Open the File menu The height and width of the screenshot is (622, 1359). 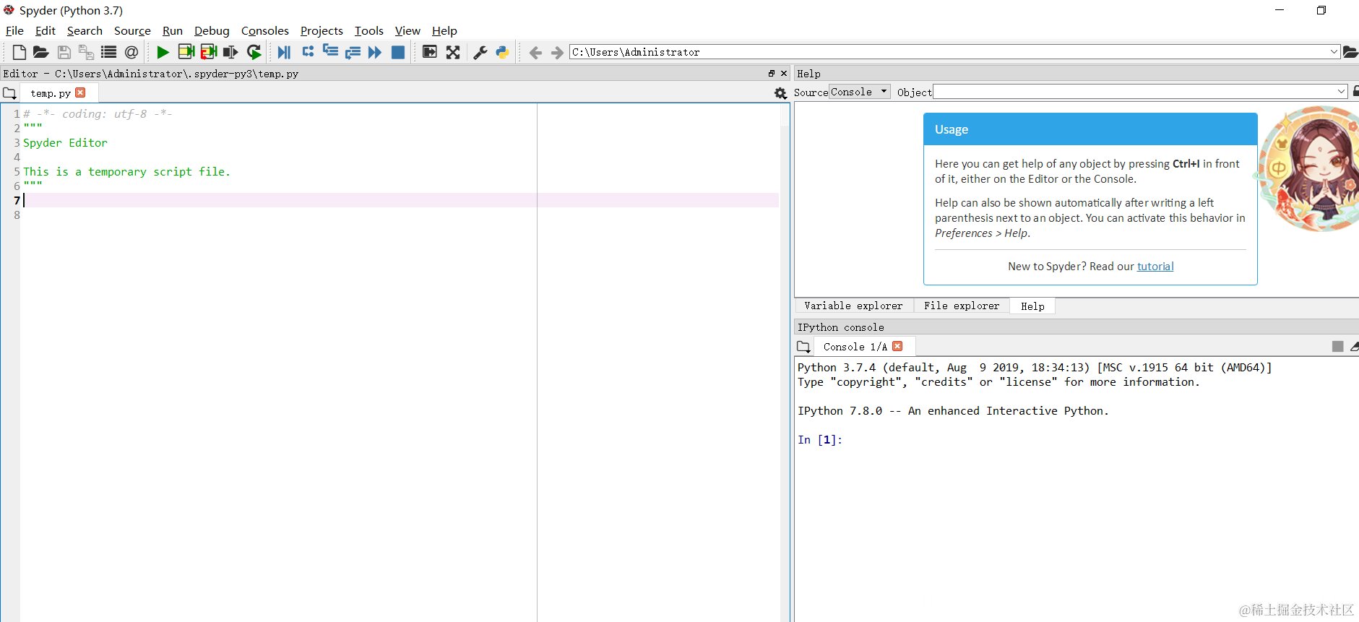click(14, 30)
